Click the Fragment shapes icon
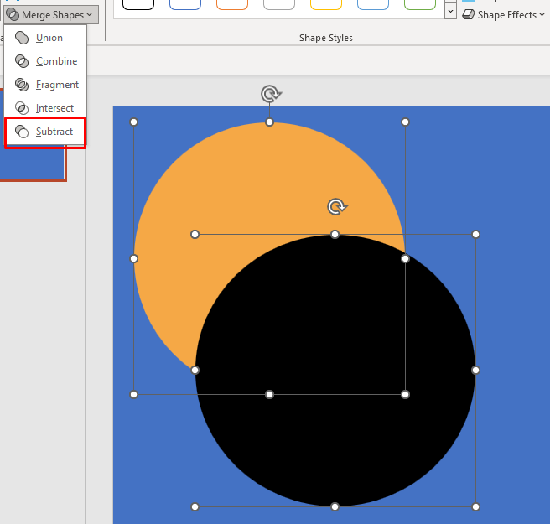 pos(23,85)
